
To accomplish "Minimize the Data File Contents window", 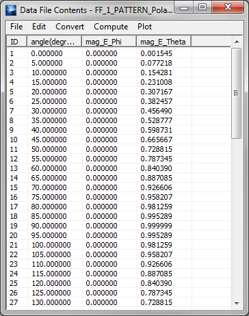I will coord(184,8).
